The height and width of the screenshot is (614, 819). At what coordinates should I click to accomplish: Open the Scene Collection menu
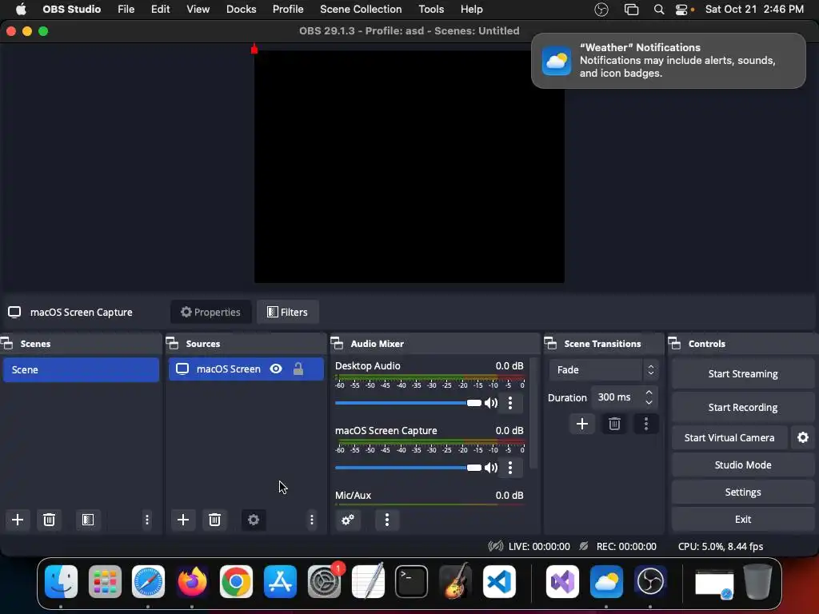click(361, 10)
